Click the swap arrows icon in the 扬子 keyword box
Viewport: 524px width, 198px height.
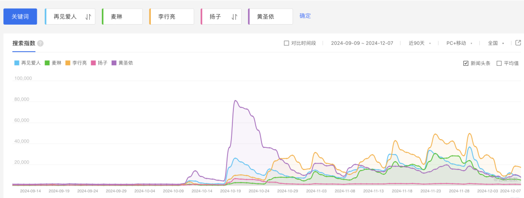coord(234,16)
